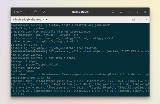This screenshot has width=160, height=104.
Task: Open the hamburger menu in Tilix header
Action: pos(121,12)
